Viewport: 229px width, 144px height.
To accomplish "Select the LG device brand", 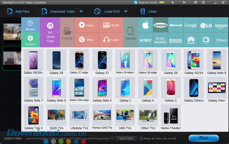I will (206, 25).
